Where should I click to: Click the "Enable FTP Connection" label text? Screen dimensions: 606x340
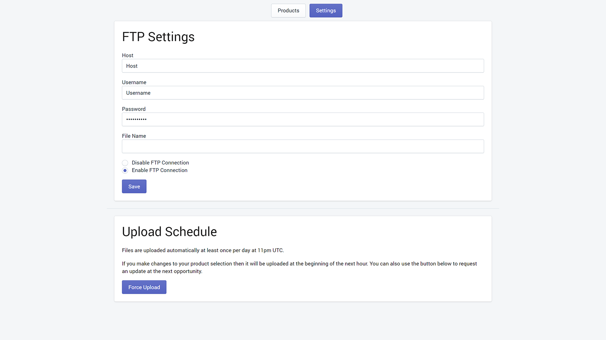pos(159,170)
